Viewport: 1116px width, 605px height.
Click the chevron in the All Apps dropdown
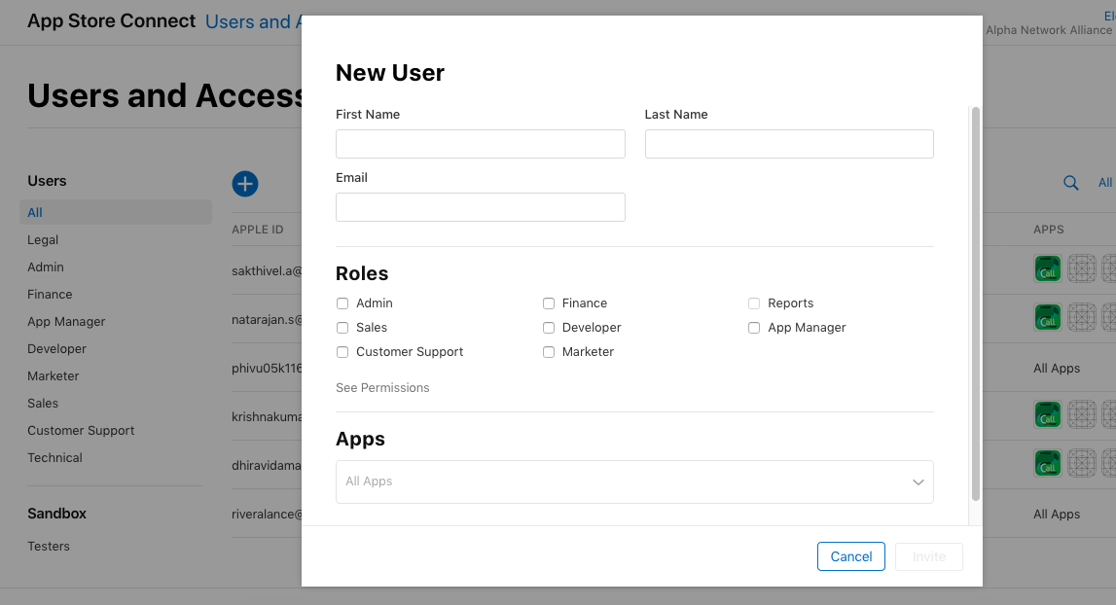918,481
